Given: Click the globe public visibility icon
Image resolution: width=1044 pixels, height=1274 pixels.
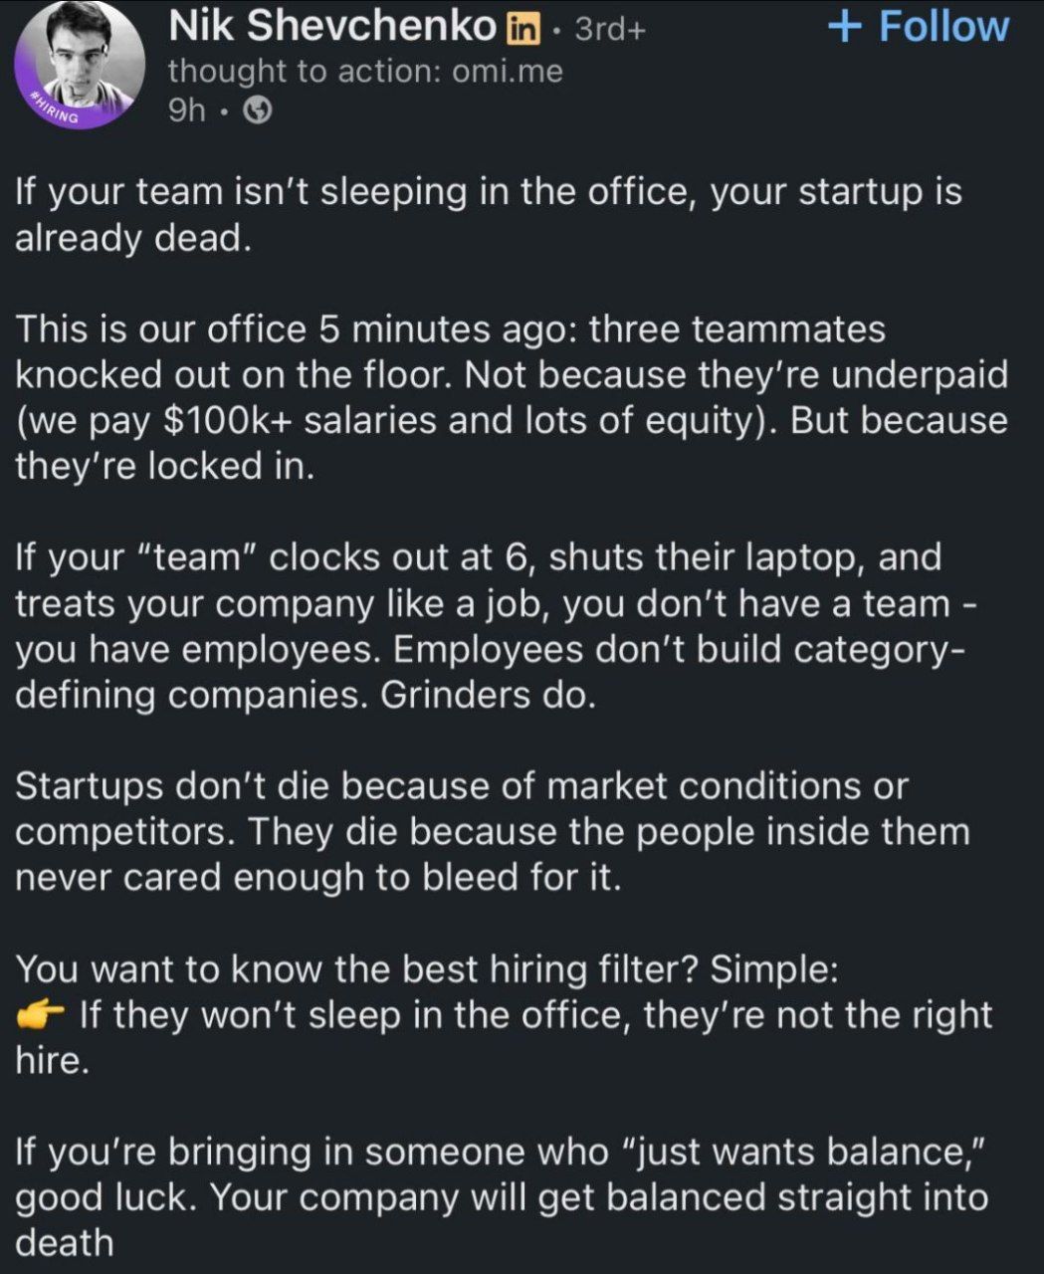Looking at the screenshot, I should 258,110.
